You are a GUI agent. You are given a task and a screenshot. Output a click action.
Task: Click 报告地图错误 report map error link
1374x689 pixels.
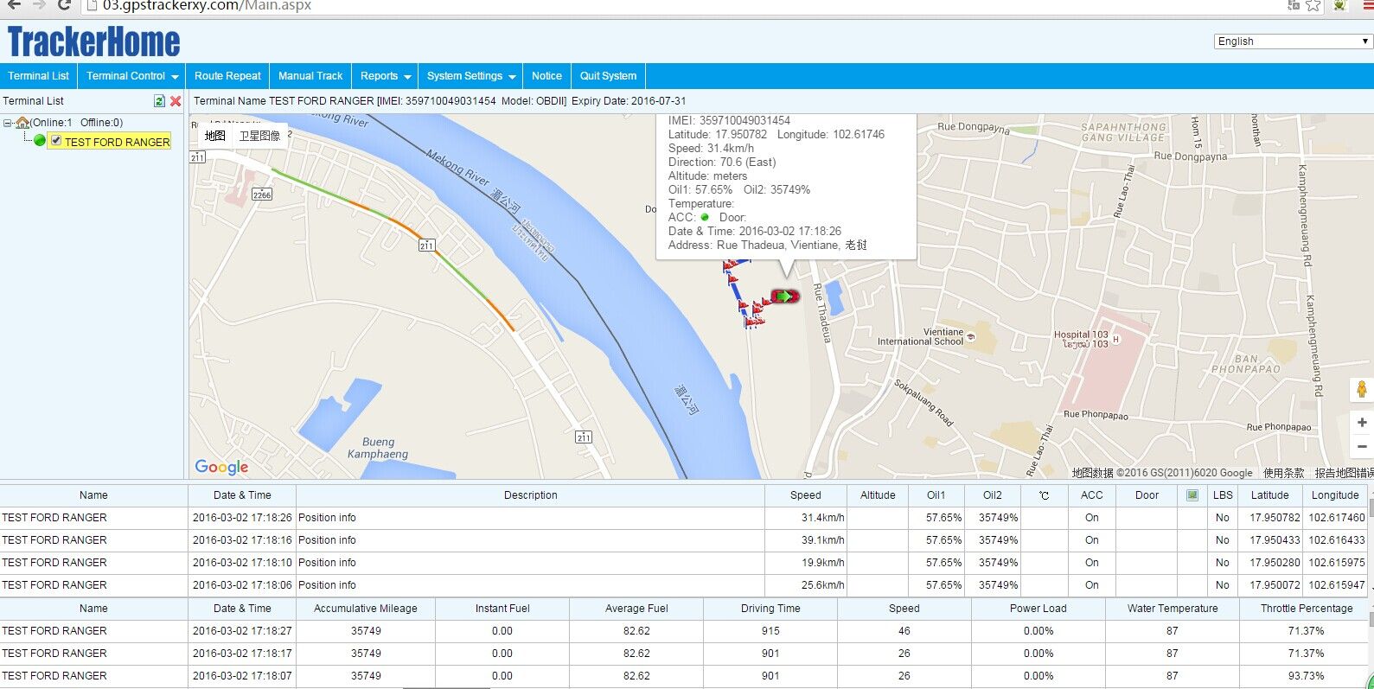[1343, 473]
